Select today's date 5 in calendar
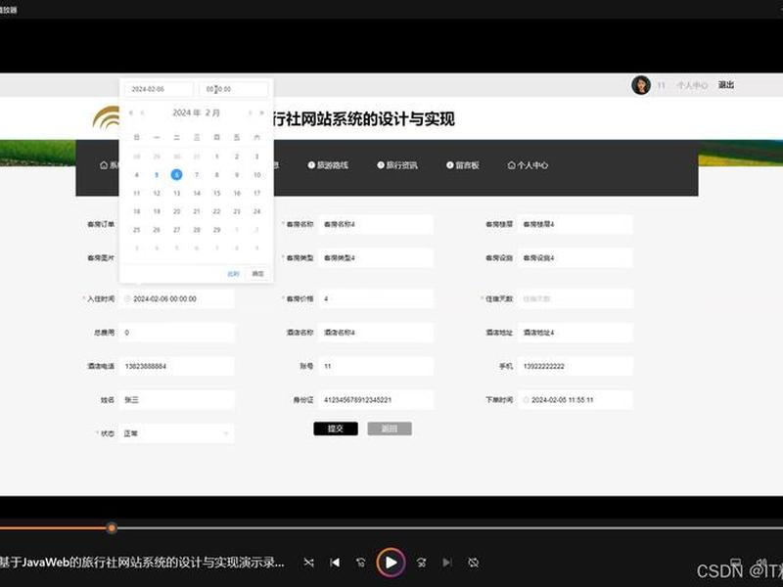 coord(157,175)
